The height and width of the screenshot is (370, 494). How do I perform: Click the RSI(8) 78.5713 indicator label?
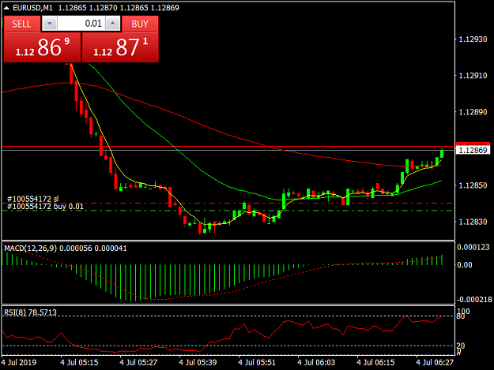pos(30,312)
